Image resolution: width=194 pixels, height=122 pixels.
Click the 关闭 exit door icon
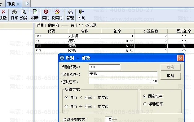point(82,12)
